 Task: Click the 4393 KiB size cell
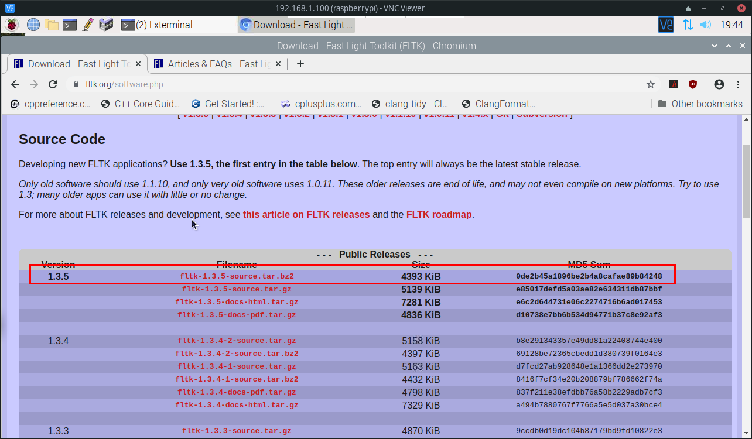point(421,276)
